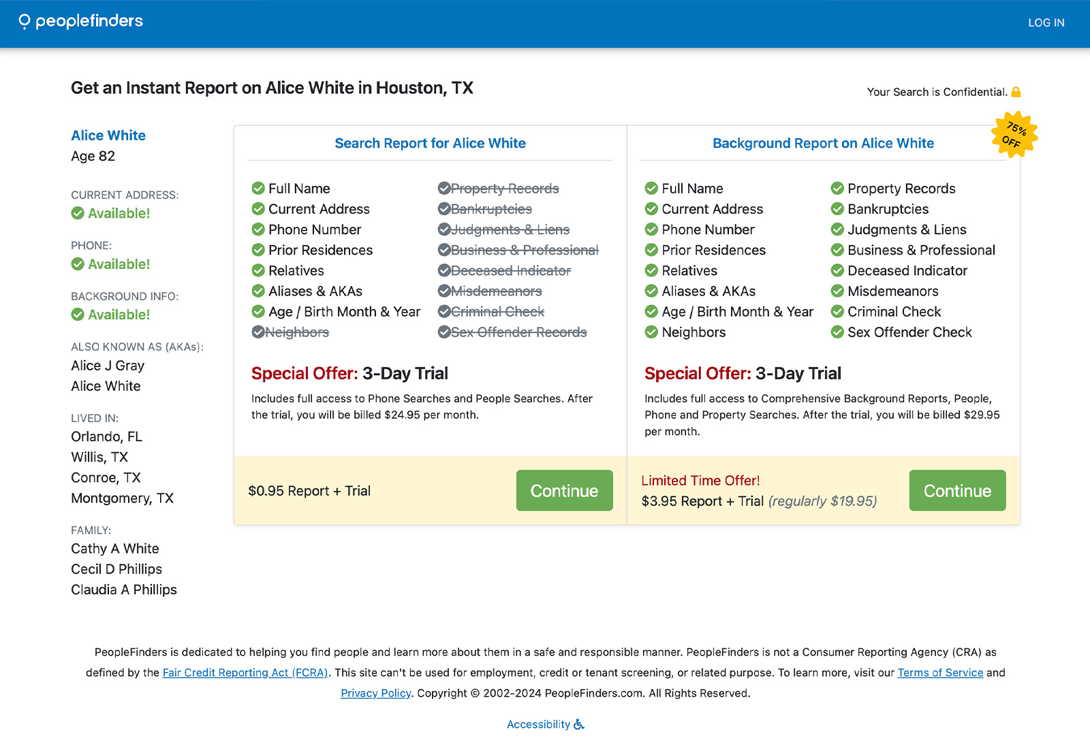Select Montgomery, TX under Lived In
This screenshot has height=749, width=1090.
pos(122,498)
